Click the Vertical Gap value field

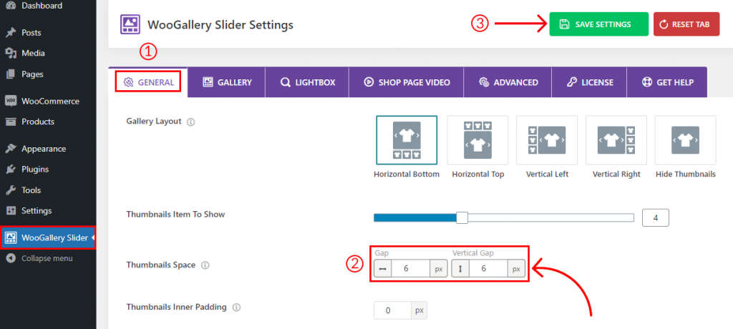[488, 269]
